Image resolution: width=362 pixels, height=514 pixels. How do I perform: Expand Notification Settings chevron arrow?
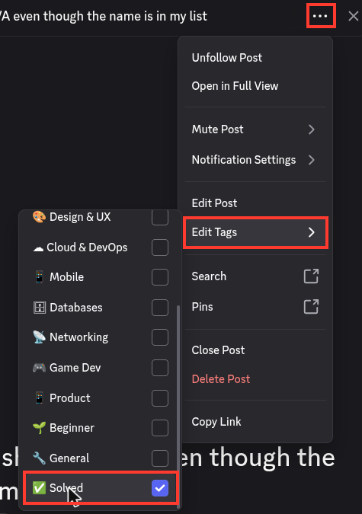[312, 160]
